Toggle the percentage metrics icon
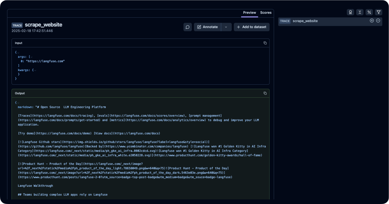Screen dimensions: 389x204 coord(369,12)
